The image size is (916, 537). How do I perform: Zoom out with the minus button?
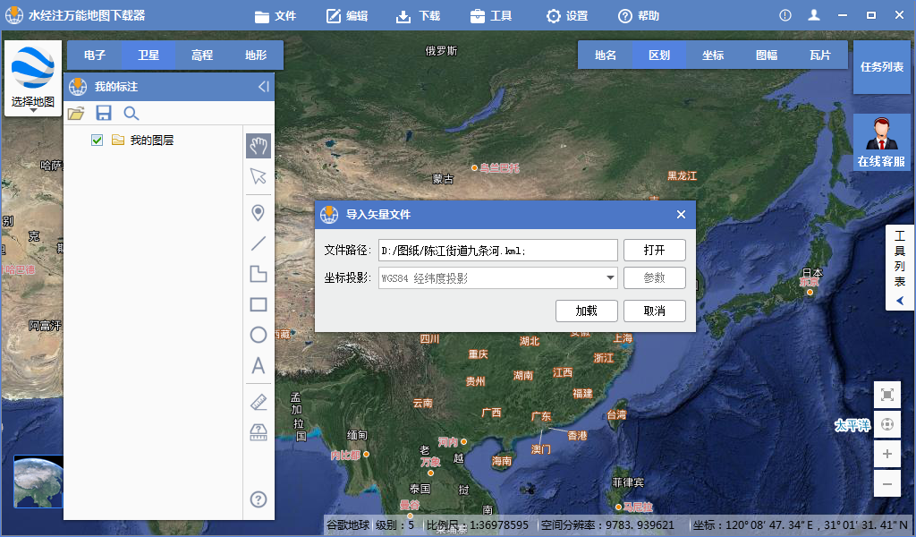pos(886,484)
